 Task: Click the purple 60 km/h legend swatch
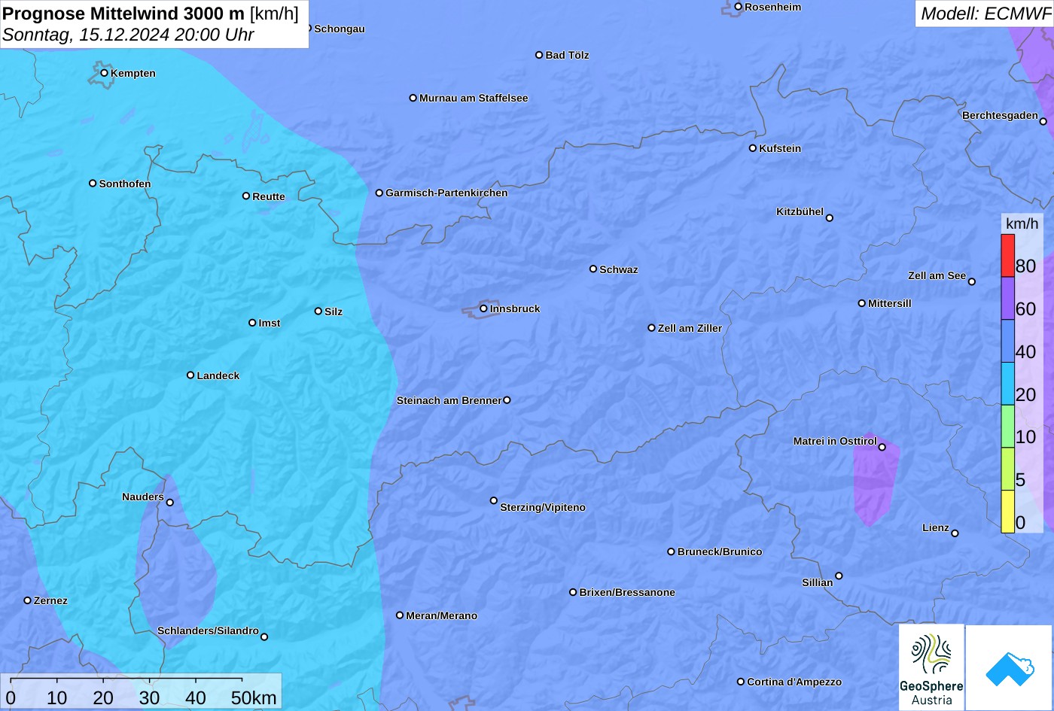pyautogui.click(x=1007, y=299)
